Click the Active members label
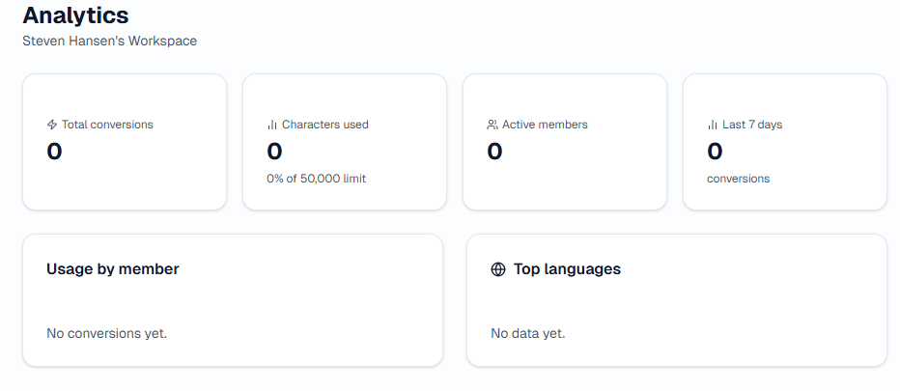 [545, 125]
